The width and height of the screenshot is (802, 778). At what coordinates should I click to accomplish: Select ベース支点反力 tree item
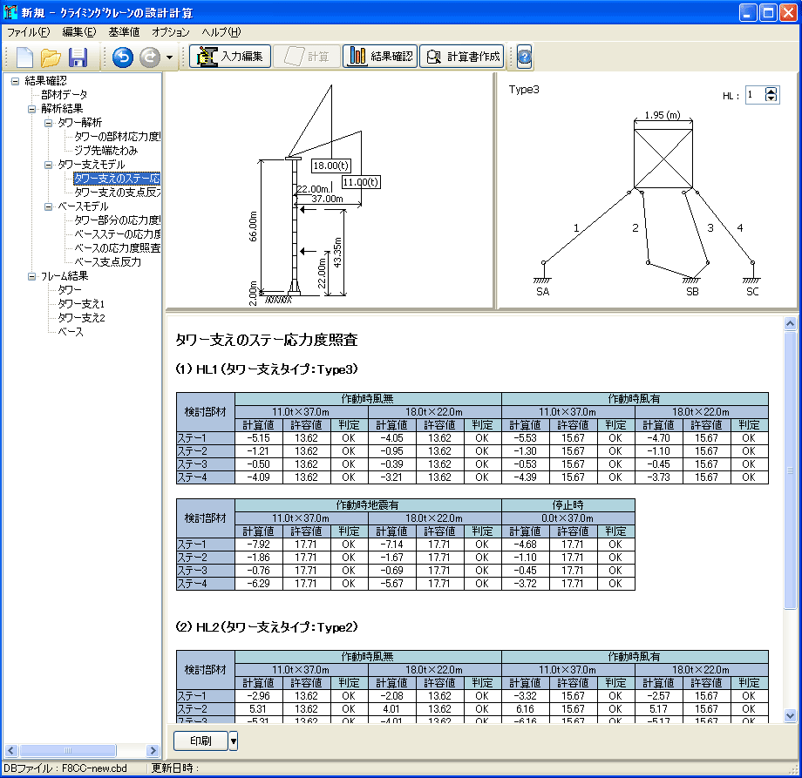click(107, 262)
